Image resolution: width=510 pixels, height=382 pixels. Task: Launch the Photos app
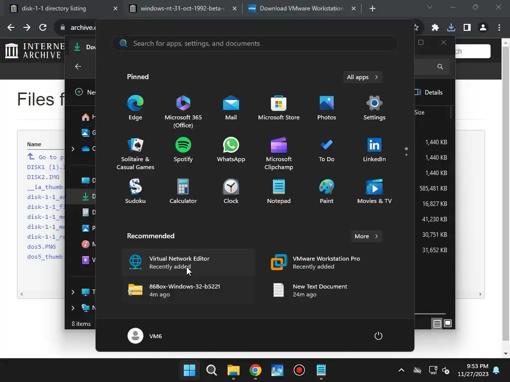(327, 108)
